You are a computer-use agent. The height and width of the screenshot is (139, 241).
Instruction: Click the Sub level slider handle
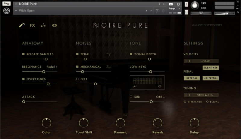151,101
